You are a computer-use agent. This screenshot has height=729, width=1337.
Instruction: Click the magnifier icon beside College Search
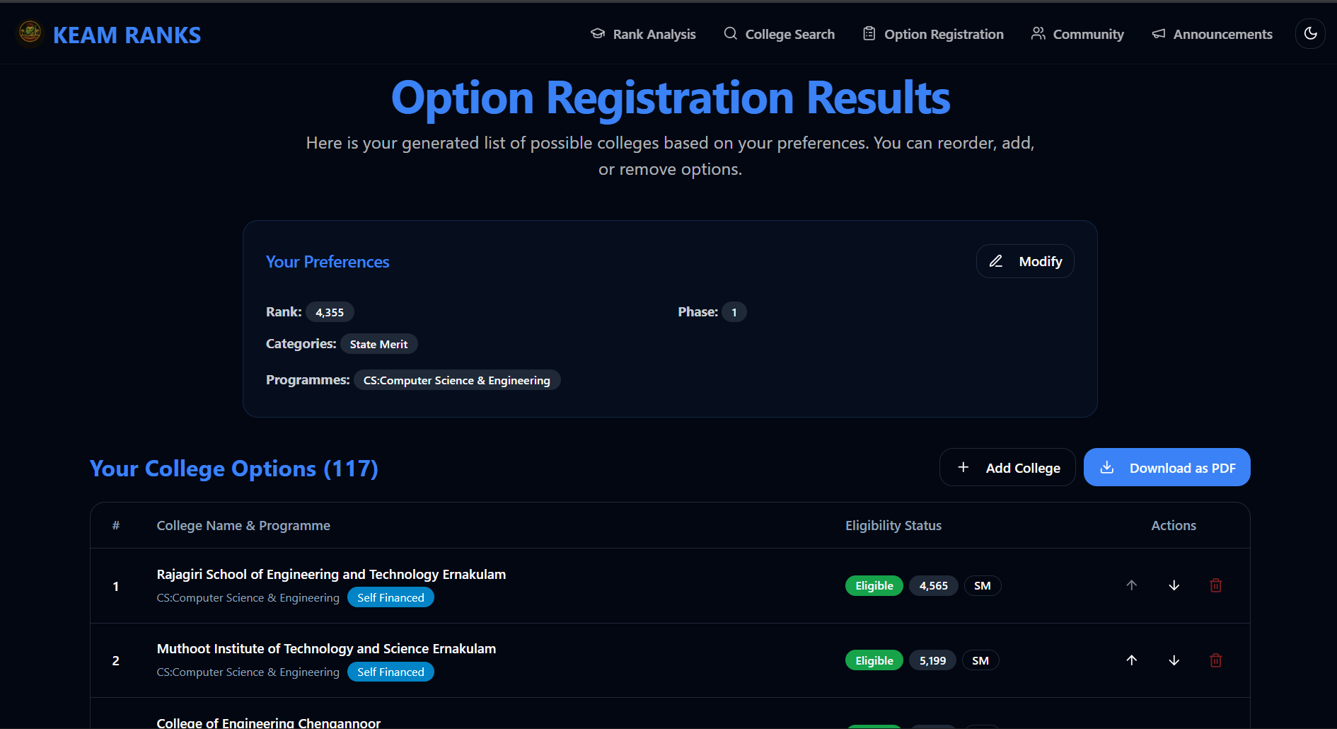click(729, 33)
